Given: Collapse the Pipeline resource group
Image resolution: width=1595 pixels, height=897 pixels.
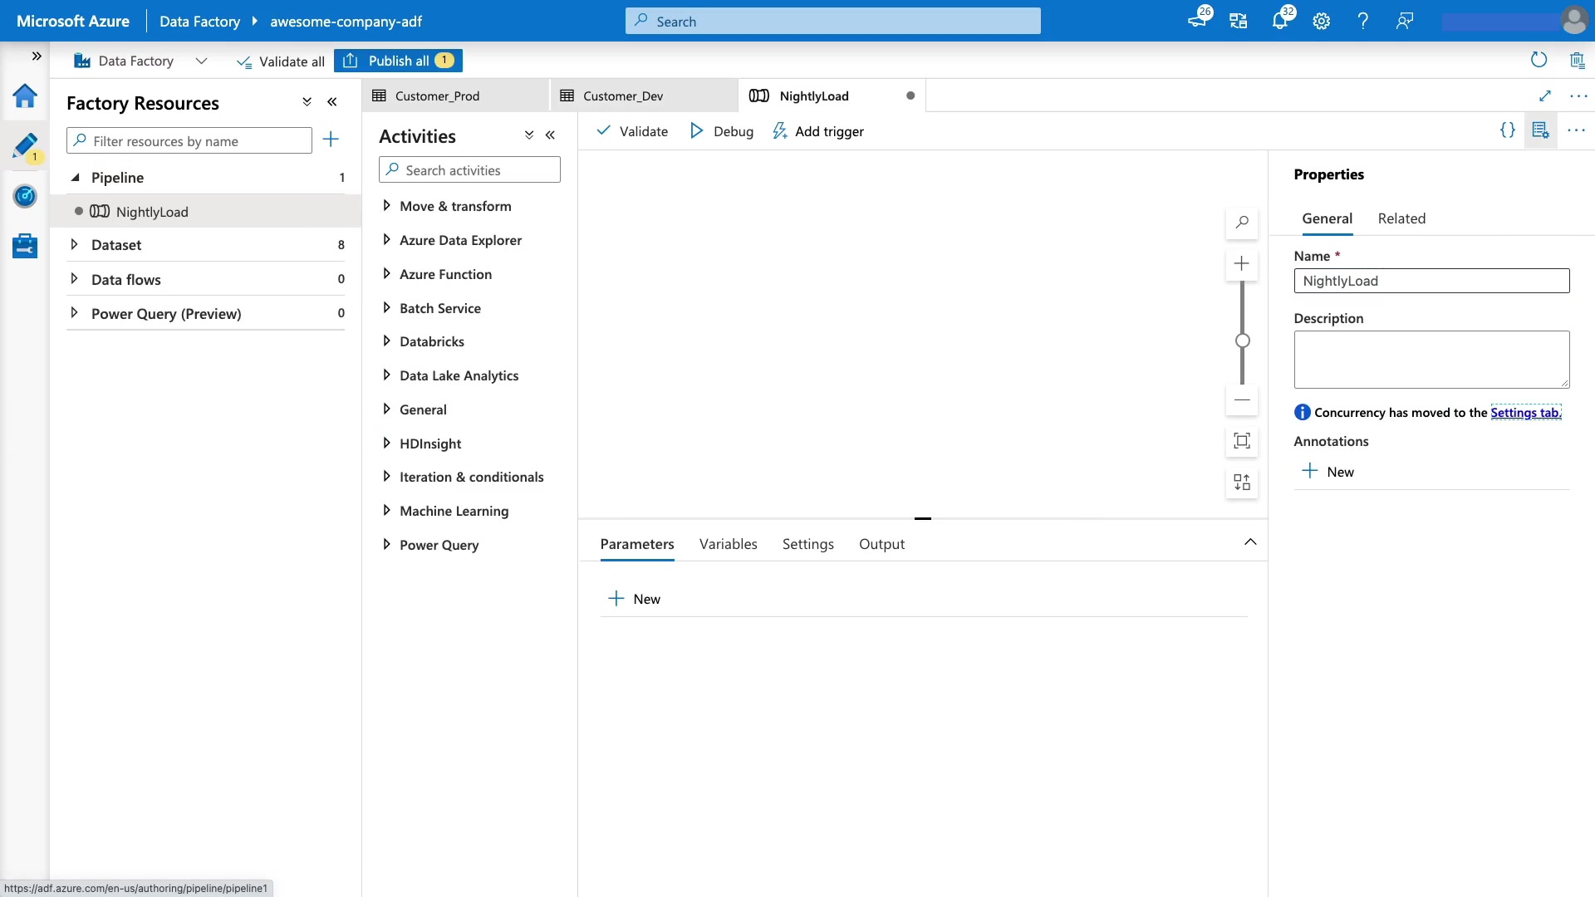Looking at the screenshot, I should click(x=75, y=178).
